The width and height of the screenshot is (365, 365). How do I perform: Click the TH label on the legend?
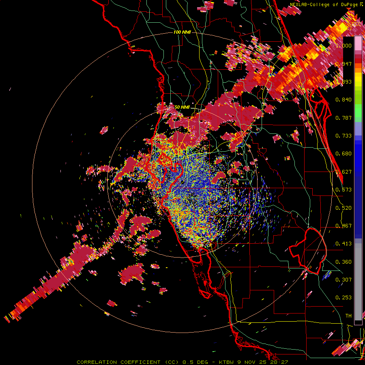pos(348,316)
